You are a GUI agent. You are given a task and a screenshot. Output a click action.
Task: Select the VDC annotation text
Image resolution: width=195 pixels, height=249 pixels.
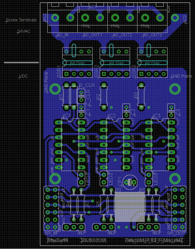(x=23, y=76)
